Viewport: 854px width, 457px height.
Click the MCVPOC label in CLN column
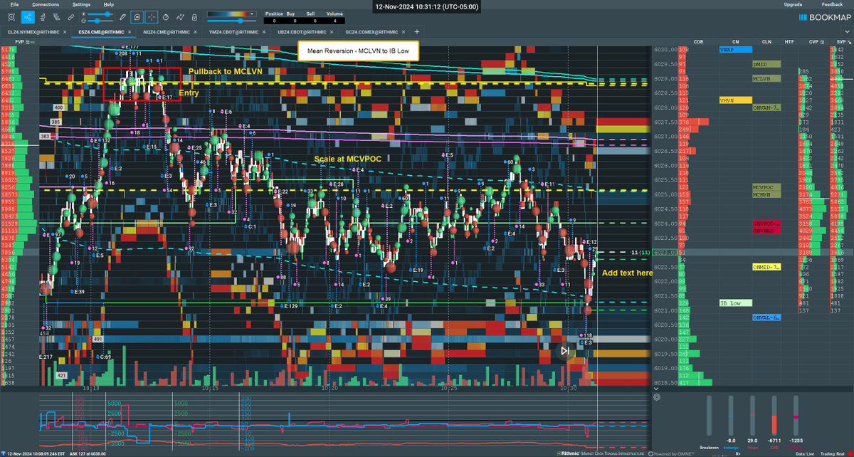pyautogui.click(x=766, y=187)
